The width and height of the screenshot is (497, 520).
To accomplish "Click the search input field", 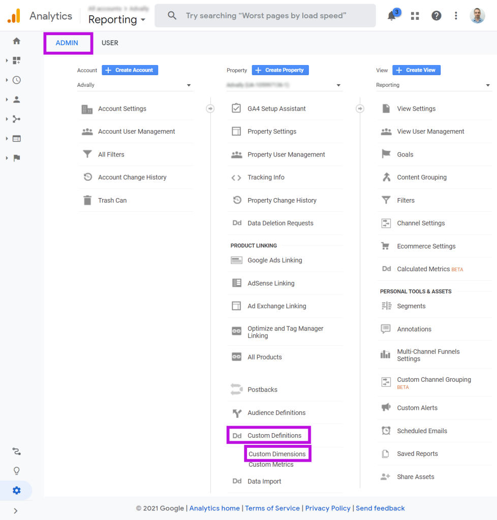I will click(265, 16).
